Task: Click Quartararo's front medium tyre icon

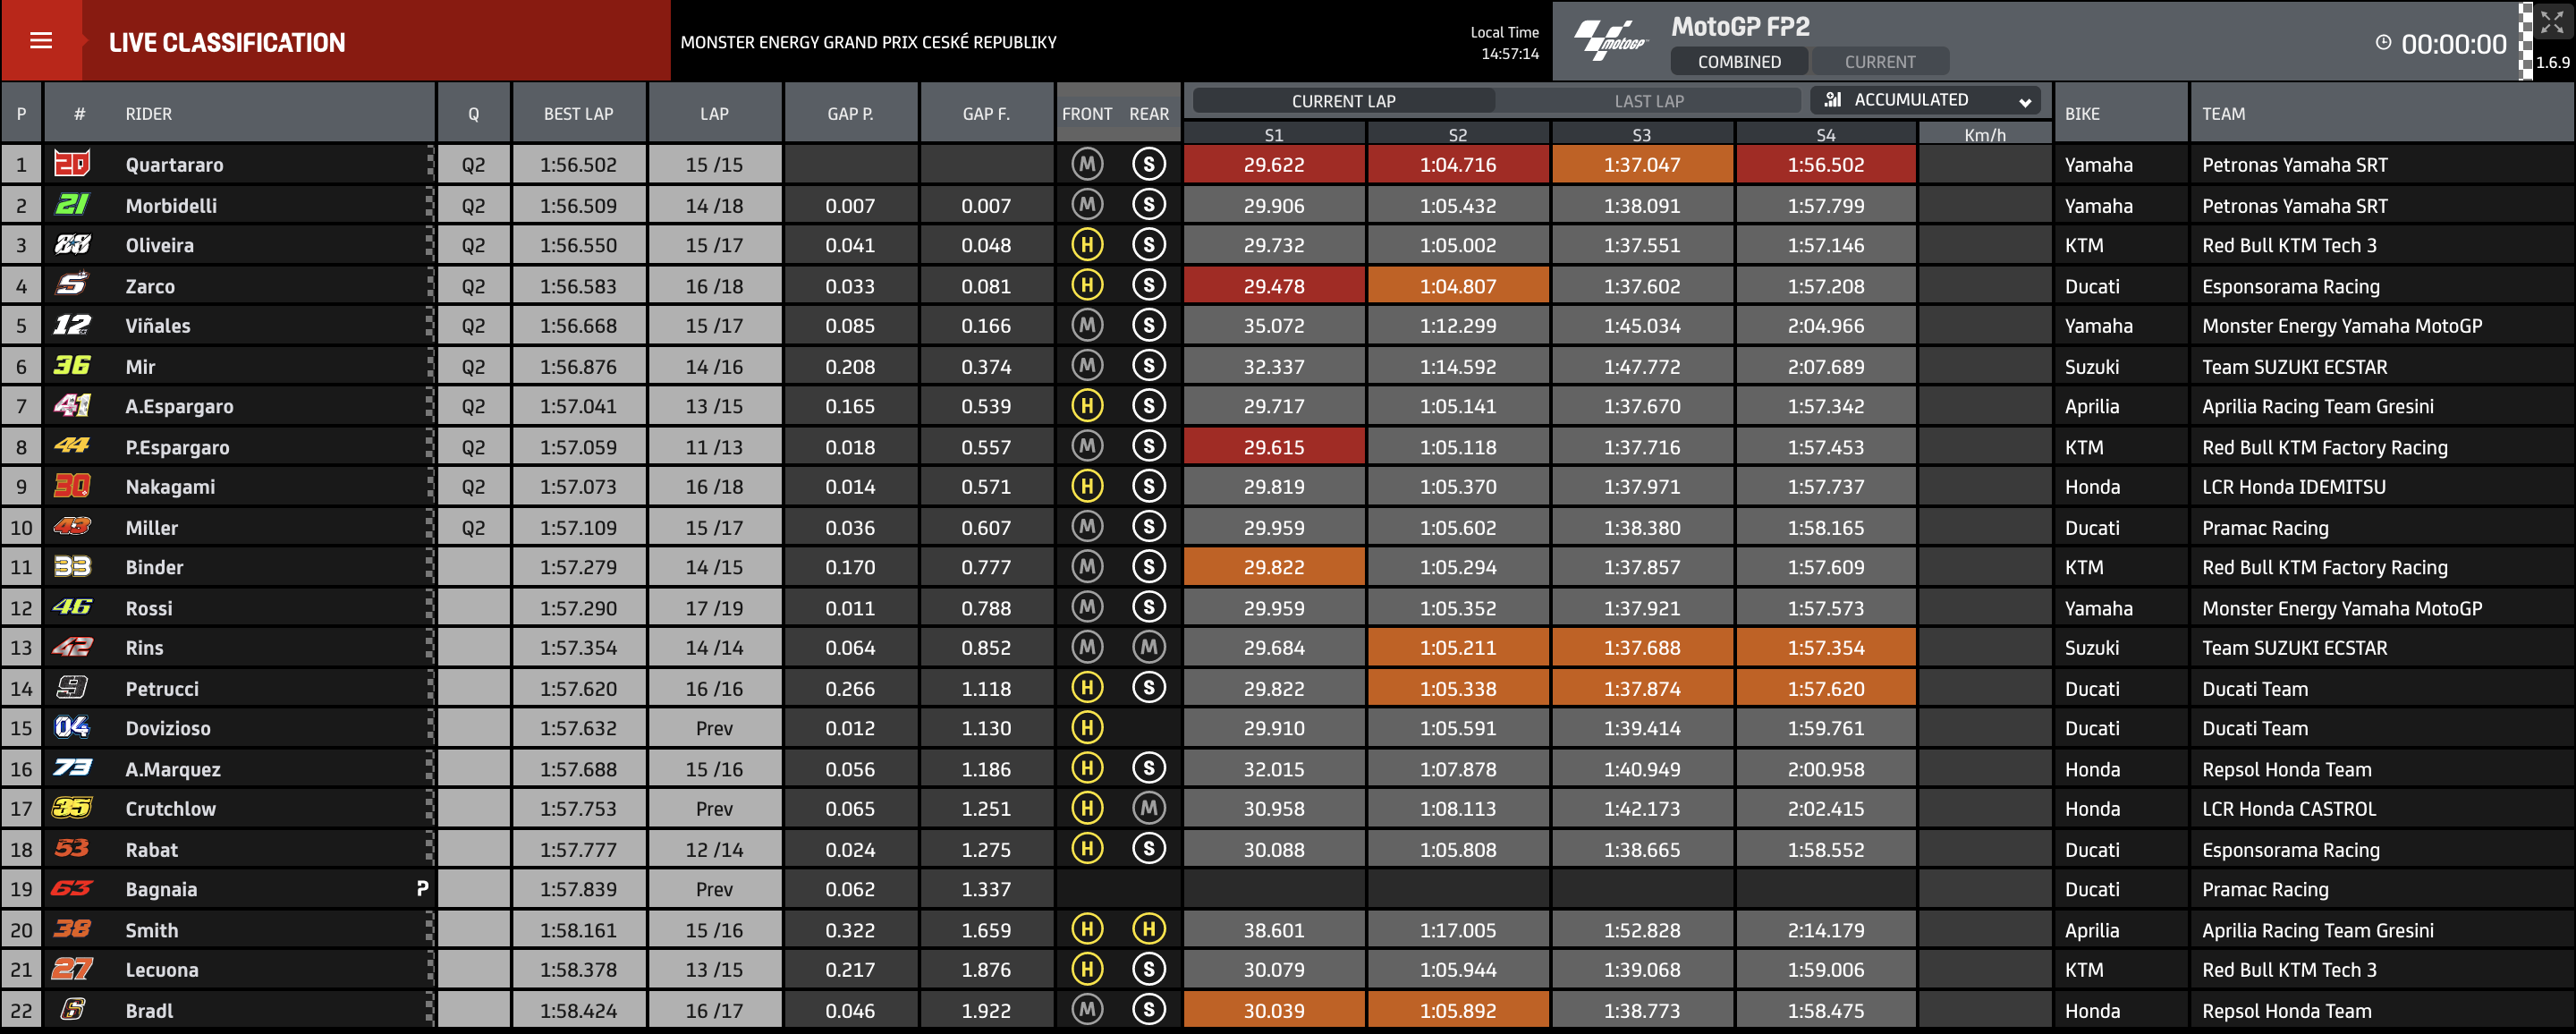Action: 1087,164
